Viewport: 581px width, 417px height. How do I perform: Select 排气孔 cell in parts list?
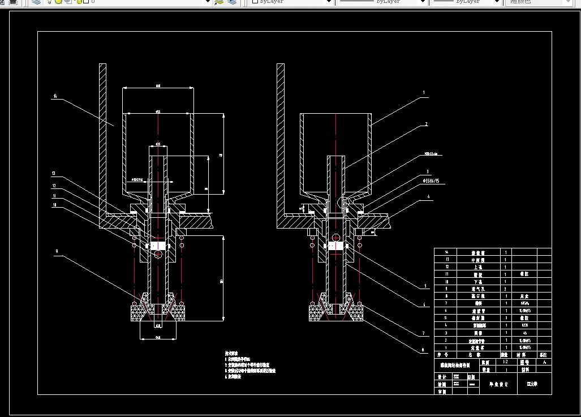pos(479,289)
